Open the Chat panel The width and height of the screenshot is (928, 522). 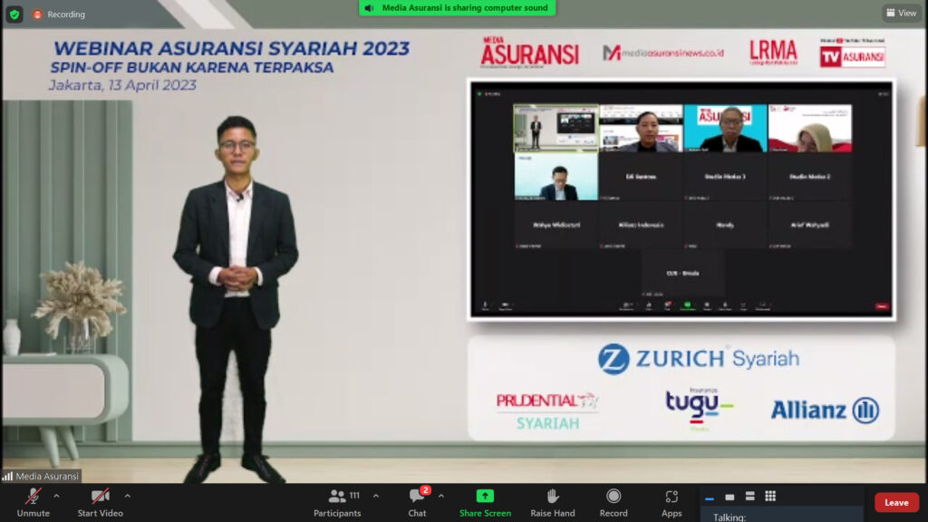(x=417, y=502)
